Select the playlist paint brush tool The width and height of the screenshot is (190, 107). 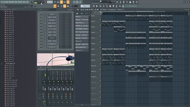[x=83, y=10]
